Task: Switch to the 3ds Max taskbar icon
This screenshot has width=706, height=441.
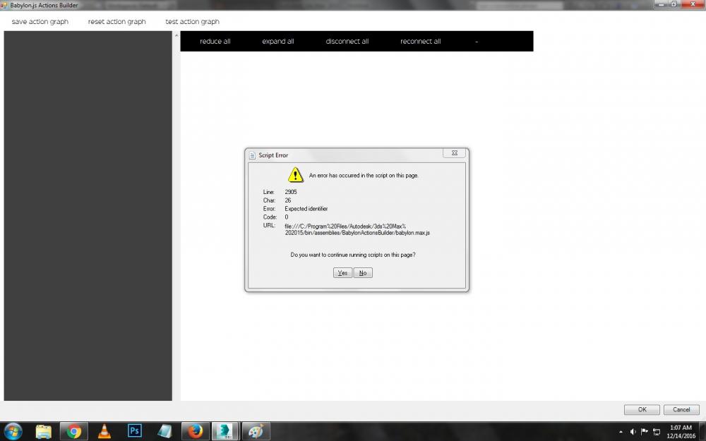Action: pyautogui.click(x=225, y=431)
